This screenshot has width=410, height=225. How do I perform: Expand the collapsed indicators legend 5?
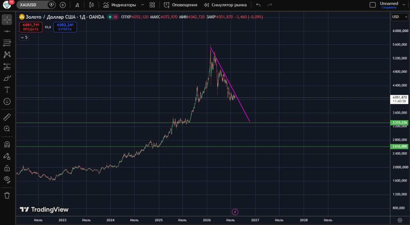tap(24, 37)
